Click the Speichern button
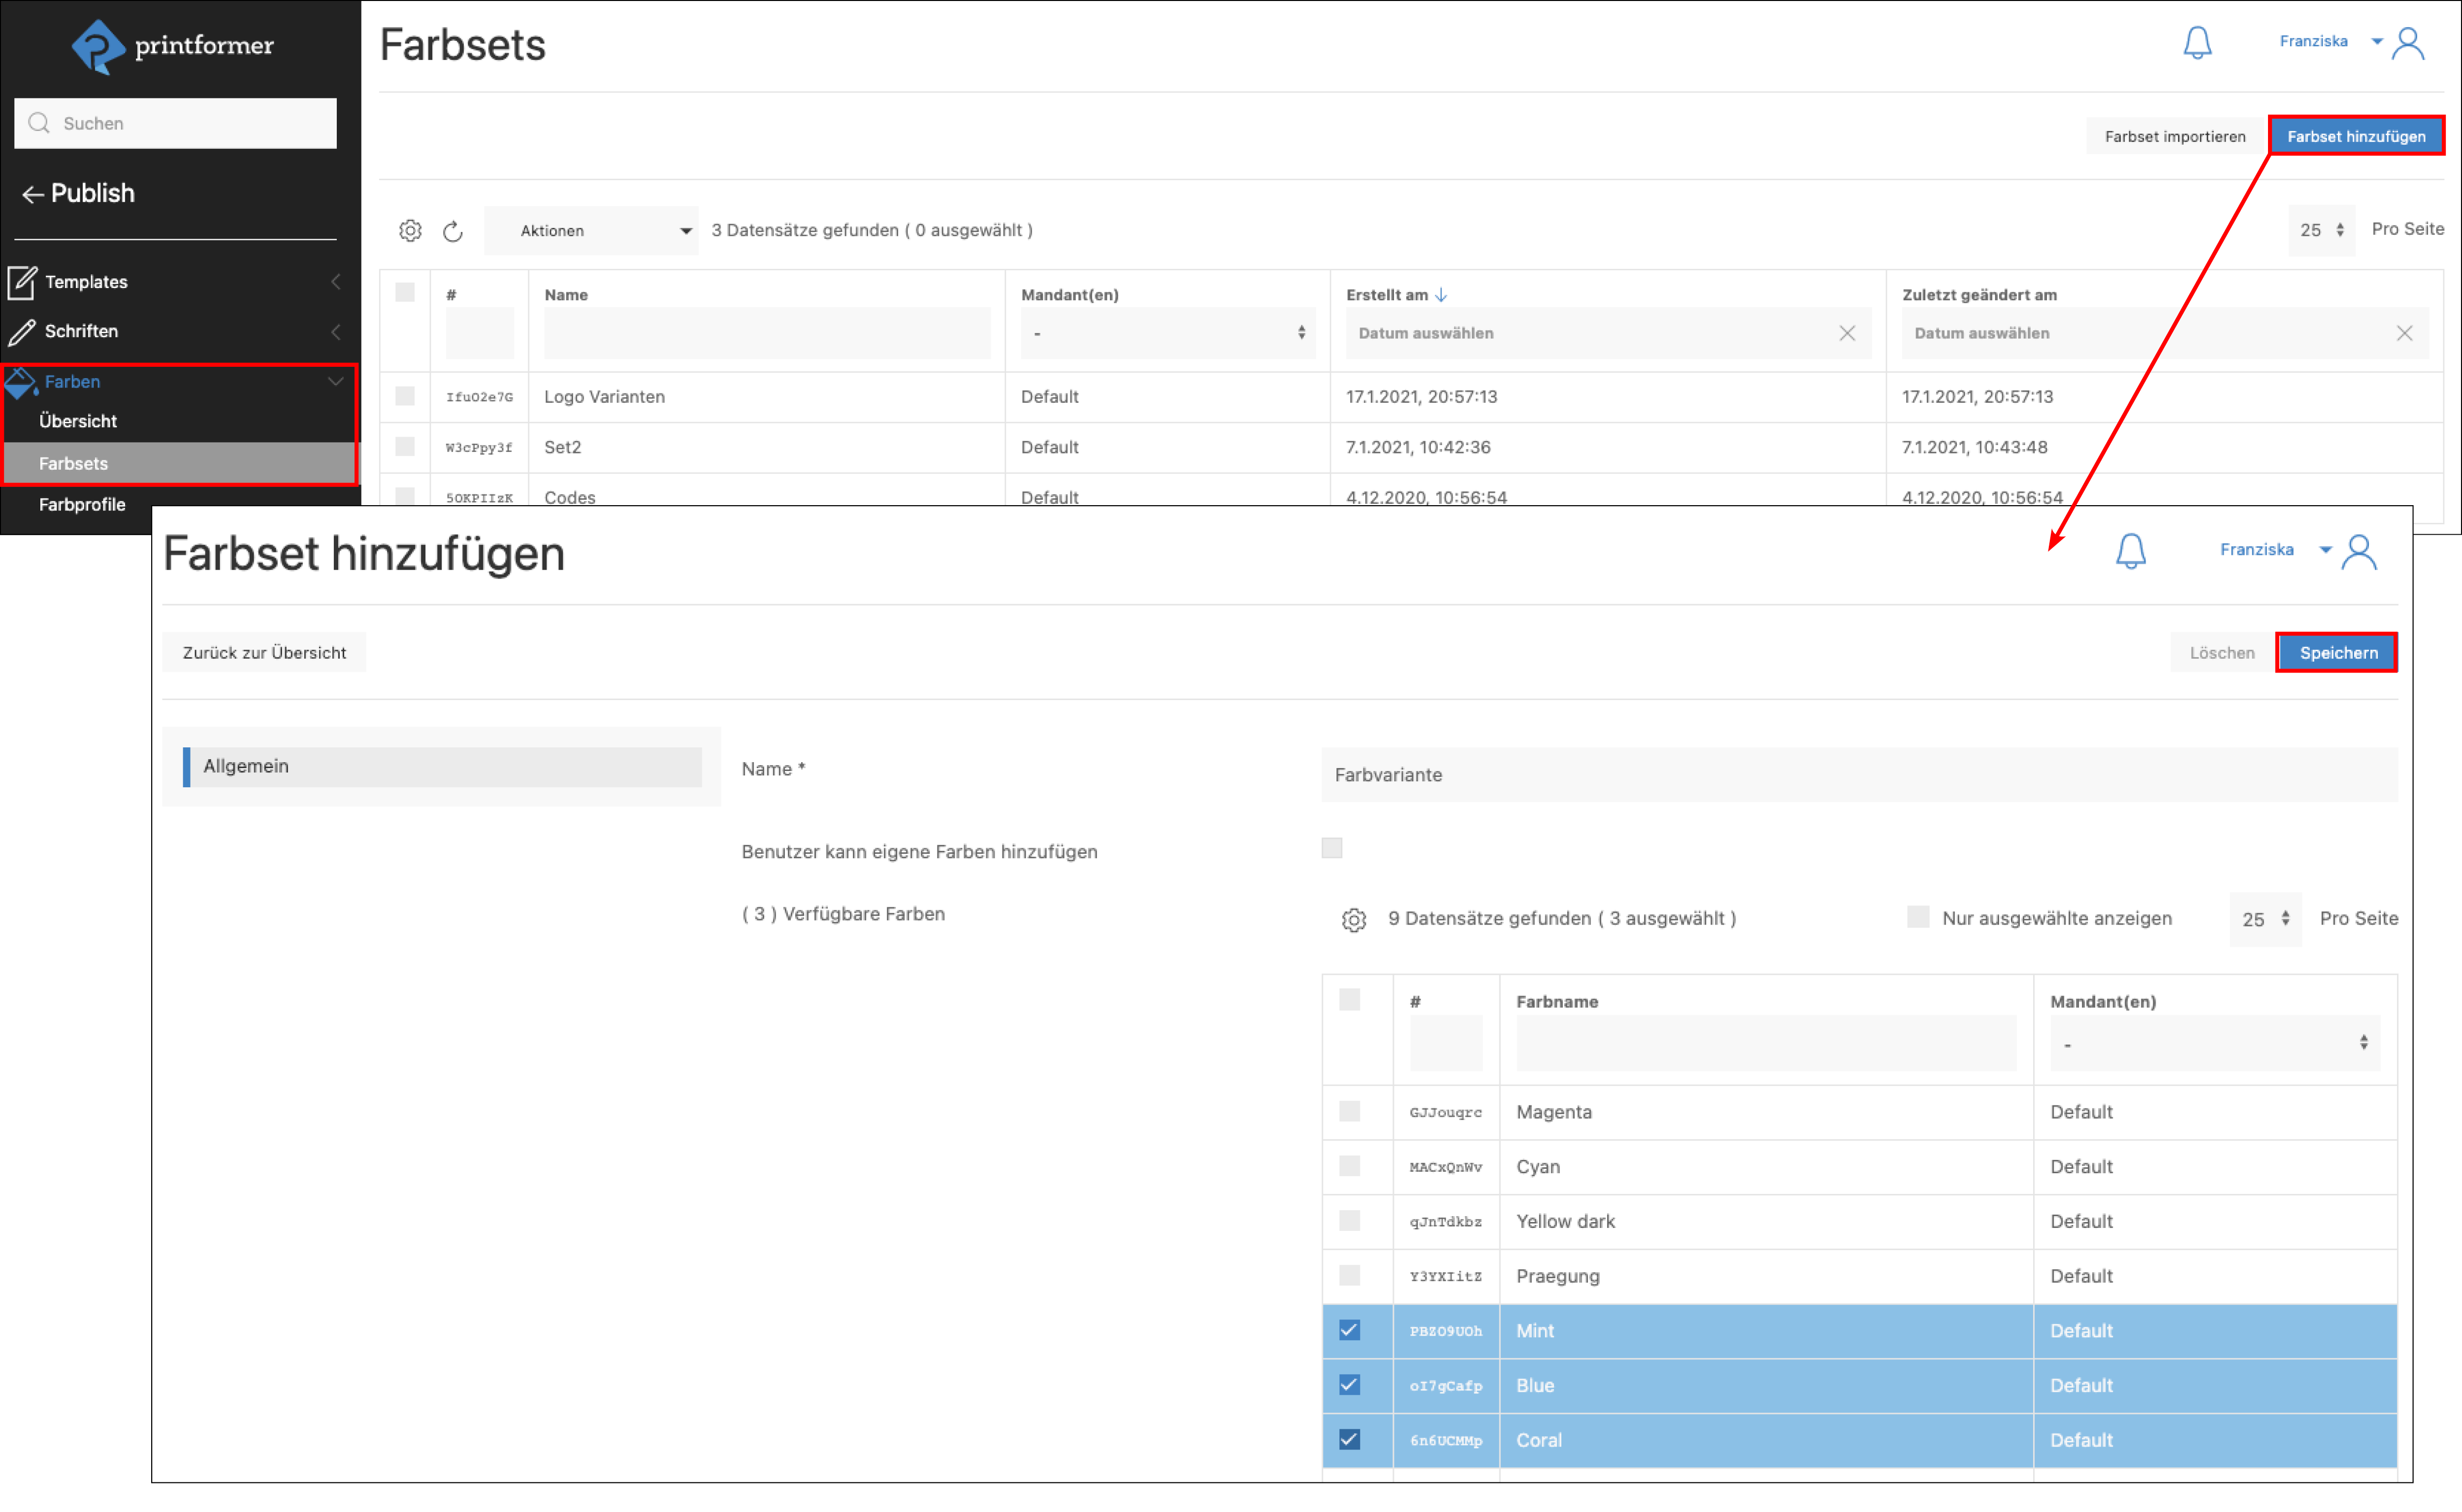Screen dimensions: 2462x1512 click(x=2337, y=653)
